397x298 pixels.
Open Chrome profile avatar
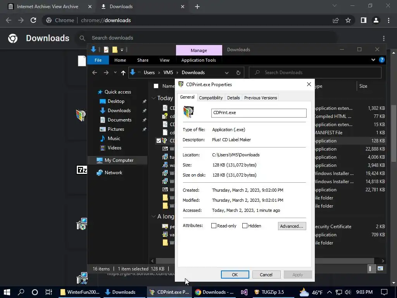pyautogui.click(x=376, y=20)
